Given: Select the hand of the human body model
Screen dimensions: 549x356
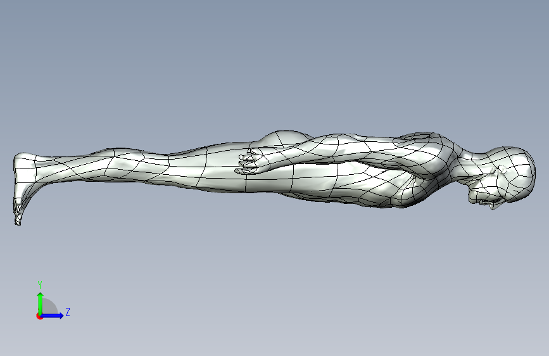Looking at the screenshot, I should [251, 161].
